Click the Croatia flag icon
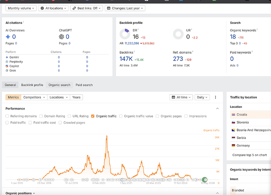271x195 pixels. 233,115
